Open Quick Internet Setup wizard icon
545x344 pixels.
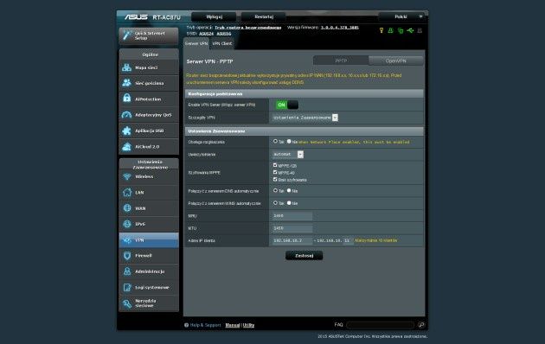point(127,35)
